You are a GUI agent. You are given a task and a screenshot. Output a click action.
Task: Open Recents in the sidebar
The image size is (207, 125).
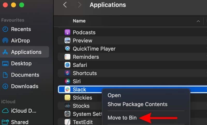(21, 29)
